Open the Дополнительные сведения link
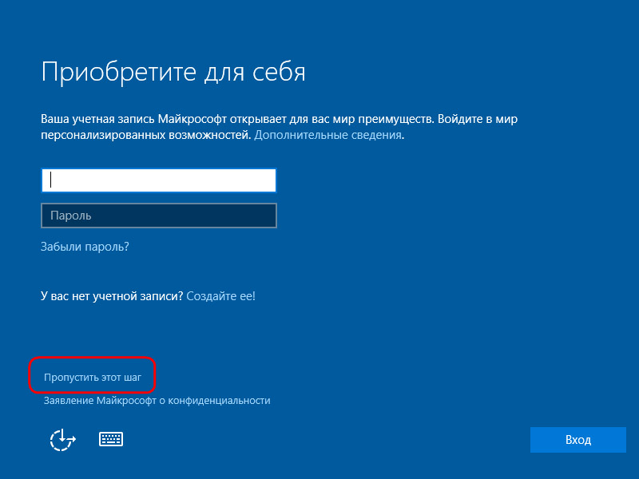This screenshot has height=479, width=639. pos(328,135)
